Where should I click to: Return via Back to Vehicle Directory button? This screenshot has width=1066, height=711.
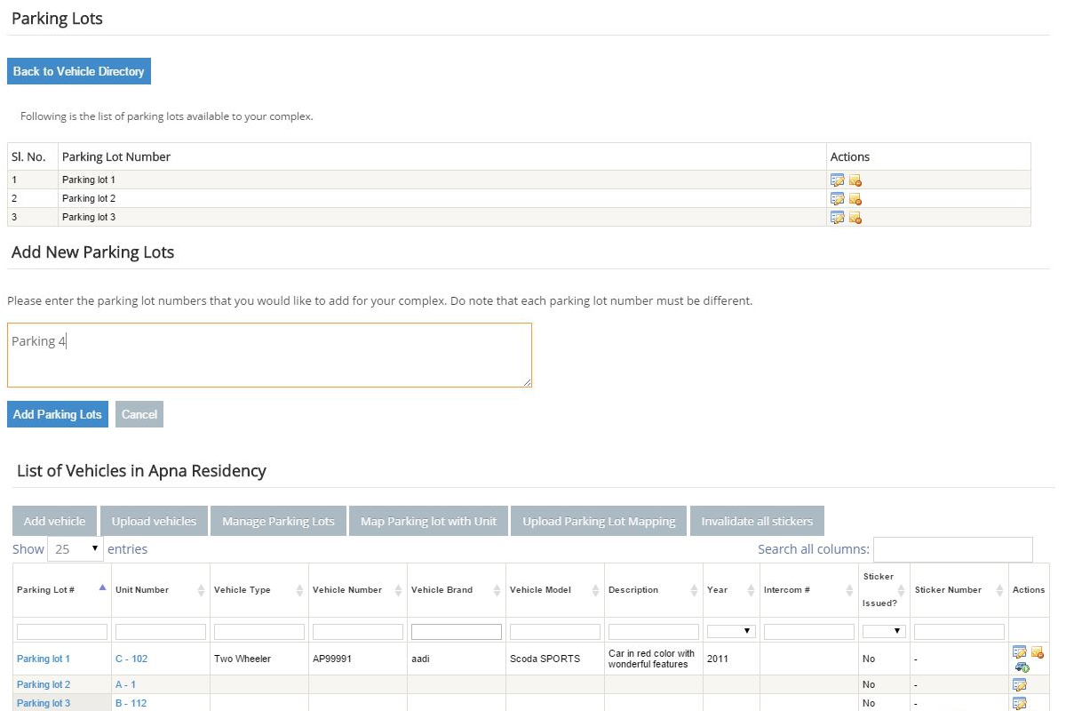click(x=79, y=71)
